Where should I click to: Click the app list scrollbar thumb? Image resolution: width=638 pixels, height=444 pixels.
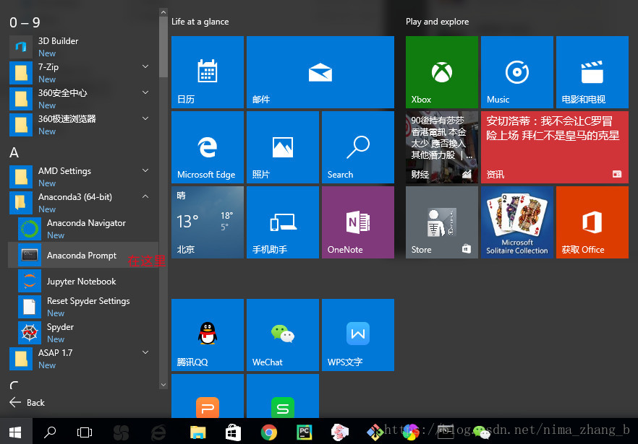coord(163,47)
